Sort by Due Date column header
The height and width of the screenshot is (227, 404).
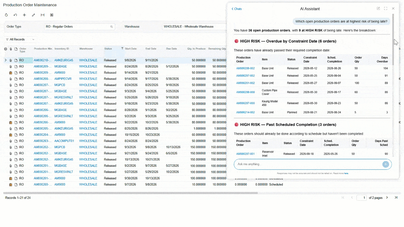[171, 49]
